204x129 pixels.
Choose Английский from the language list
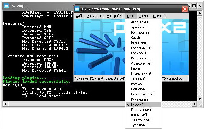coord(140,22)
